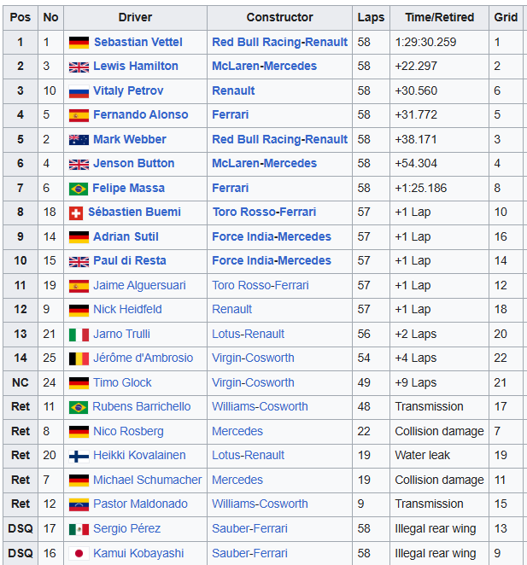Click the UK flag beside Jenson Button
Viewport: 527px width, 565px height.
coord(79,165)
